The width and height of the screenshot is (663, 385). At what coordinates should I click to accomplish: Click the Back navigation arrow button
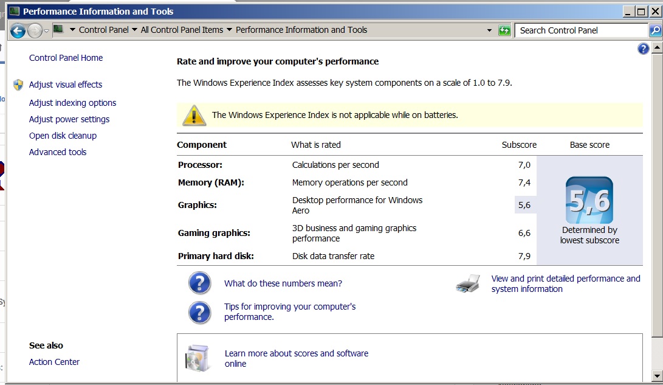tap(18, 30)
